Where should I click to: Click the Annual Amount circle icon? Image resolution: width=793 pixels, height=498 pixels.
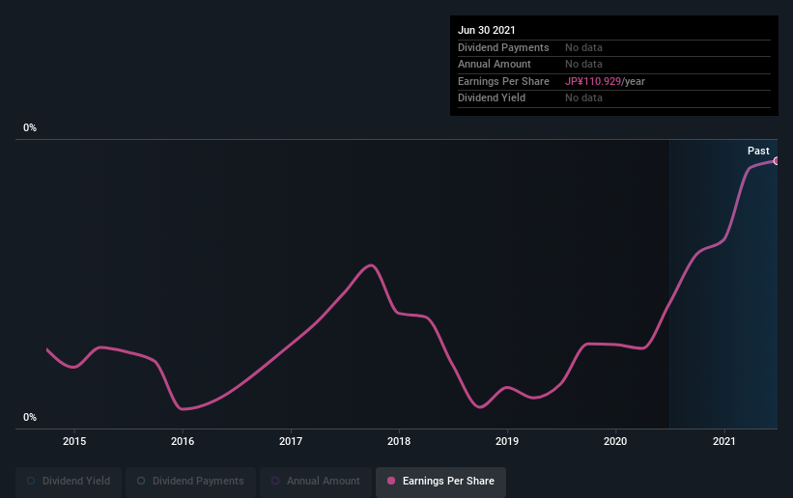275,481
